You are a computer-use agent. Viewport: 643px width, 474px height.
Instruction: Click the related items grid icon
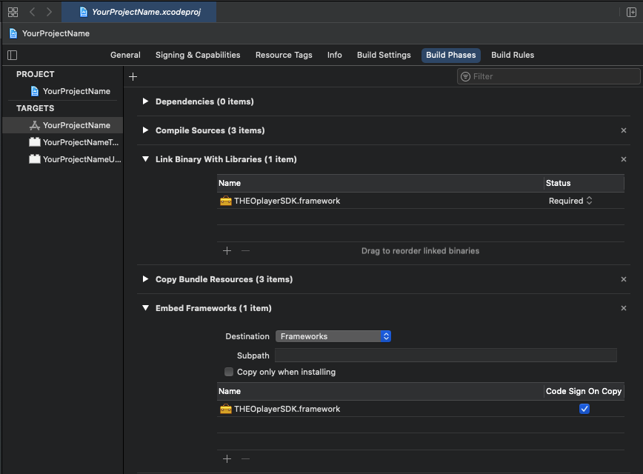click(13, 12)
